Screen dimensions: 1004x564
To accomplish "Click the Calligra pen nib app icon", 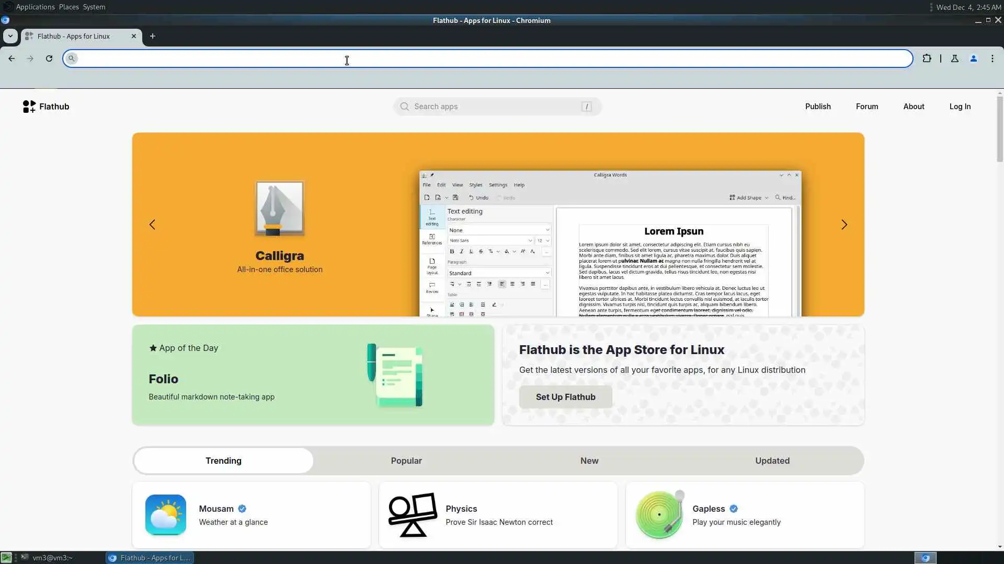I will [x=279, y=208].
